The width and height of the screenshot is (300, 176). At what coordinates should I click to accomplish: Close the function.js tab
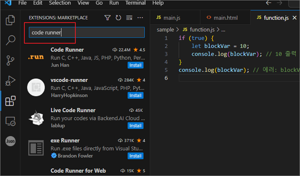click(295, 18)
